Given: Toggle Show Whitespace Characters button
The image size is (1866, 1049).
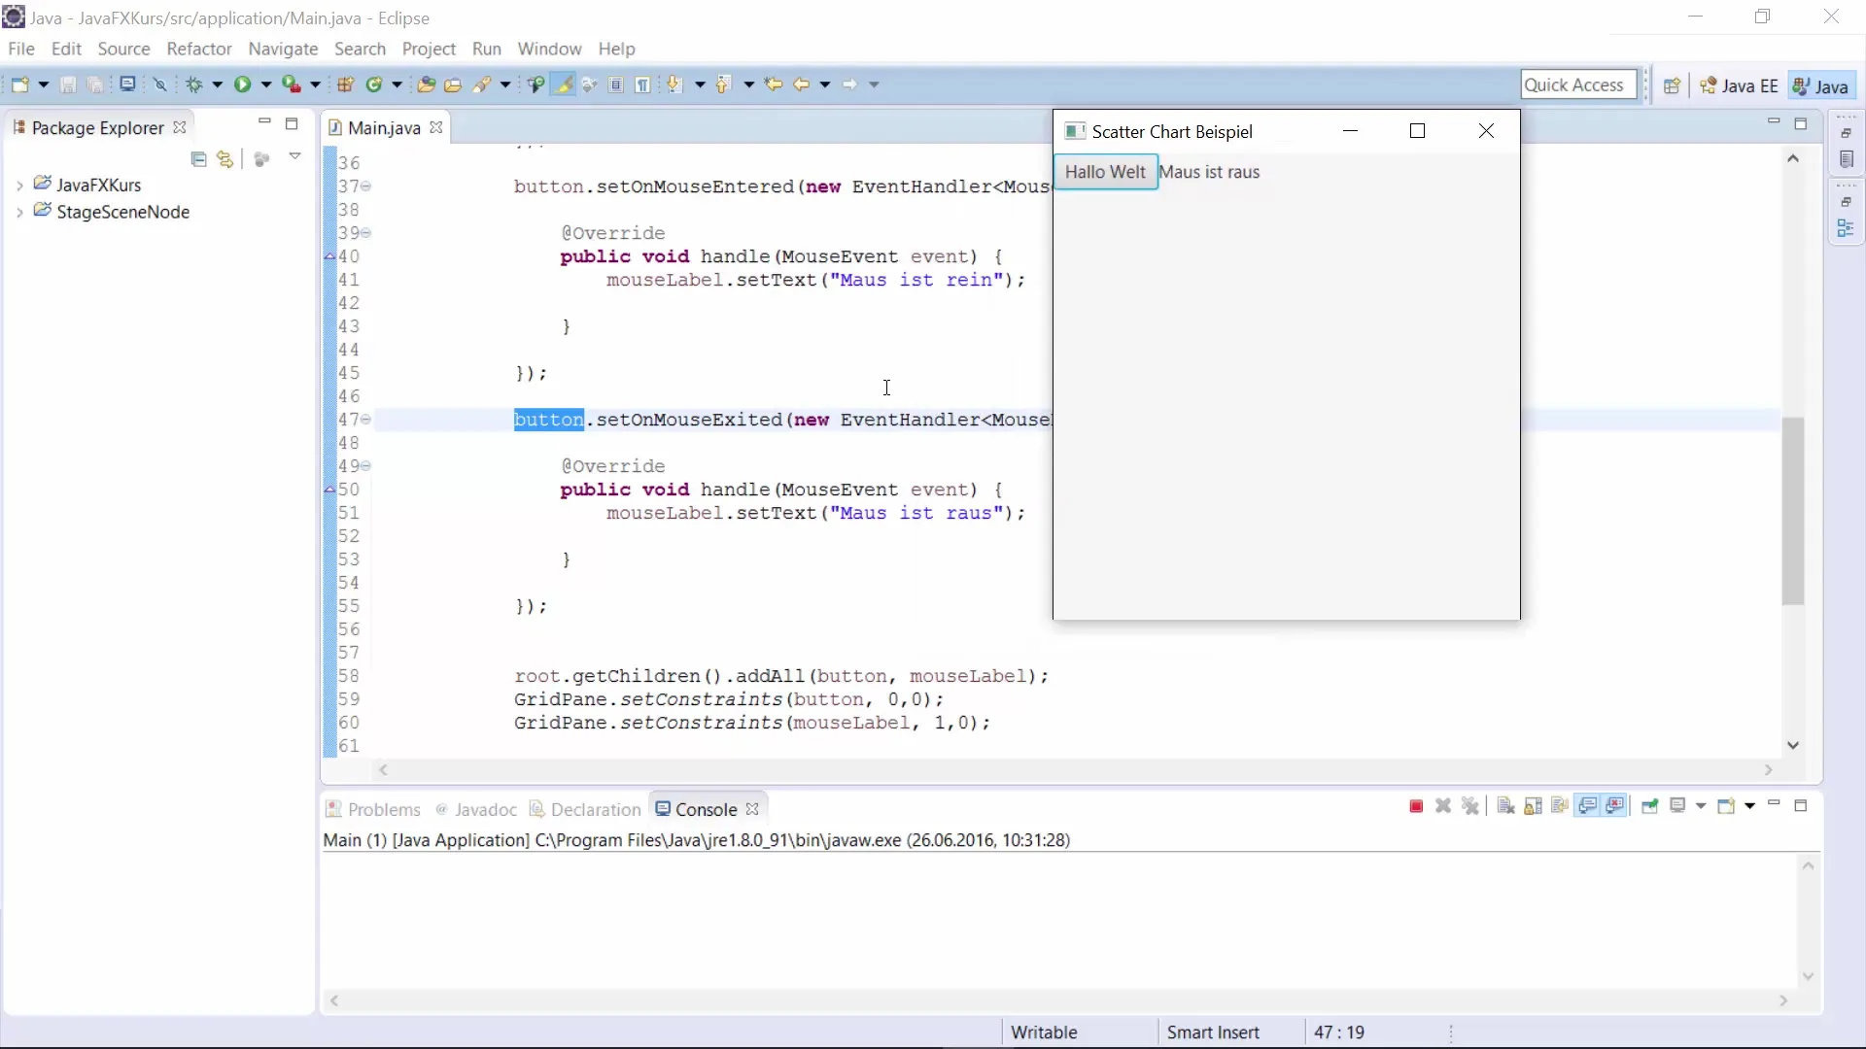Looking at the screenshot, I should [x=643, y=85].
